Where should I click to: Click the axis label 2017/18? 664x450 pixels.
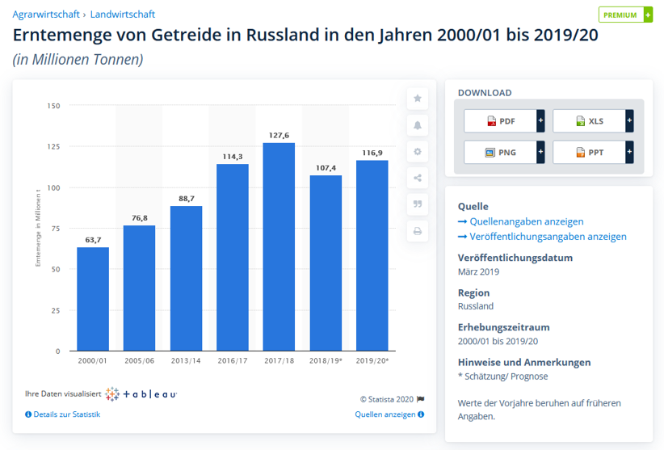click(279, 360)
